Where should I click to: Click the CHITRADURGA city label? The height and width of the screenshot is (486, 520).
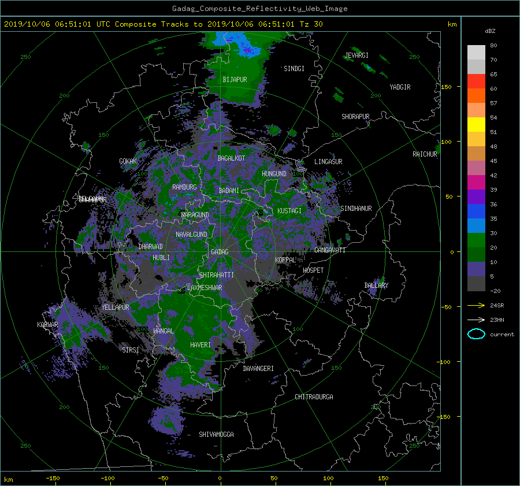[314, 397]
